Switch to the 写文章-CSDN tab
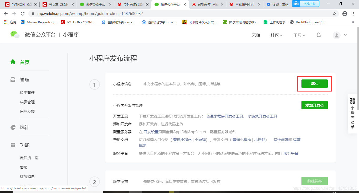 point(58,4)
